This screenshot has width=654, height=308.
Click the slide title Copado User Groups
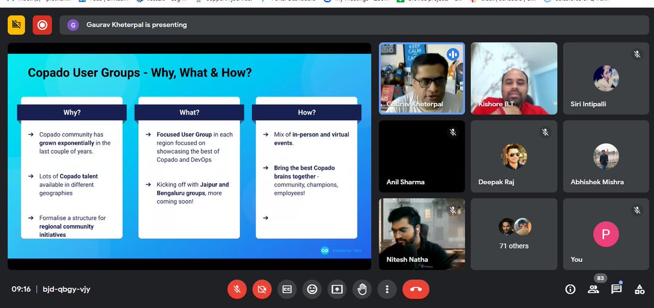(x=140, y=73)
